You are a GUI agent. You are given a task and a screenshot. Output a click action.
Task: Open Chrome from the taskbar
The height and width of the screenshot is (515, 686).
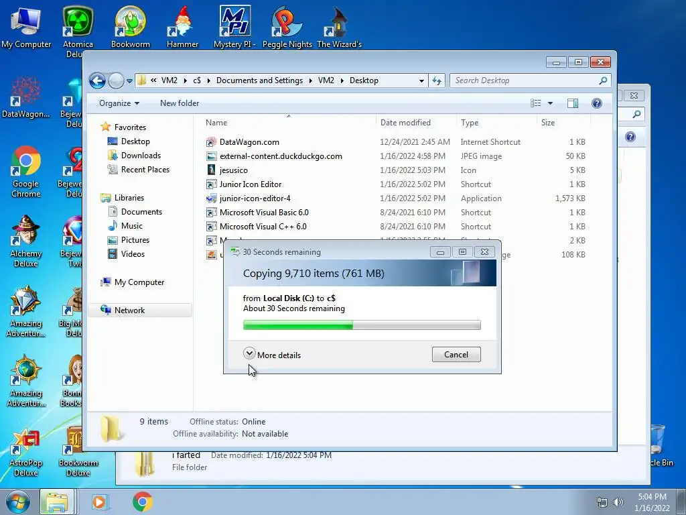pyautogui.click(x=142, y=502)
